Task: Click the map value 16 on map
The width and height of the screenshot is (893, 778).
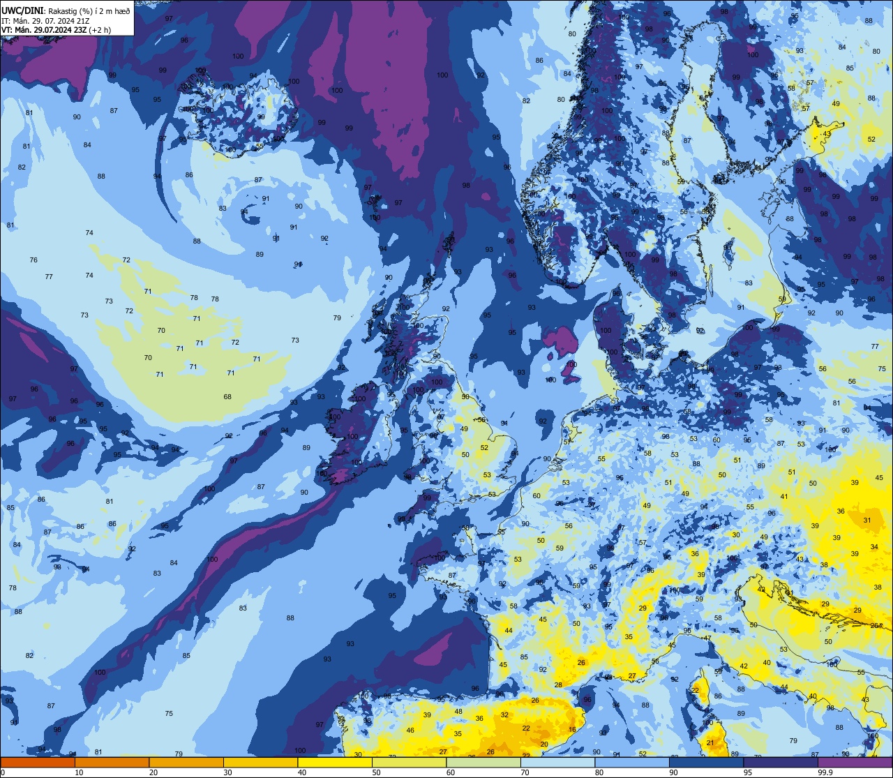Action: 572,730
